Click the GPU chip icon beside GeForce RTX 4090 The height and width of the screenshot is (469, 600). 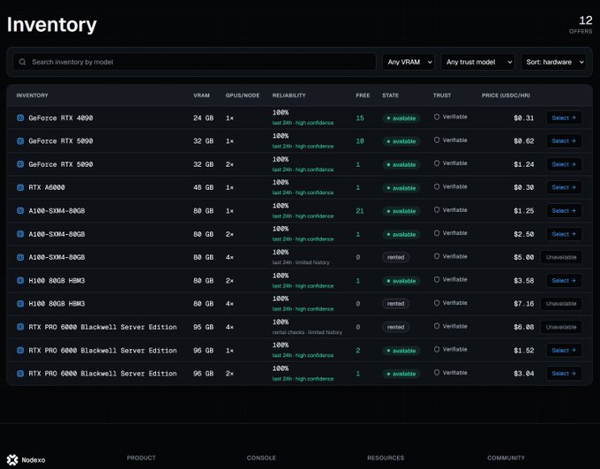coord(20,118)
